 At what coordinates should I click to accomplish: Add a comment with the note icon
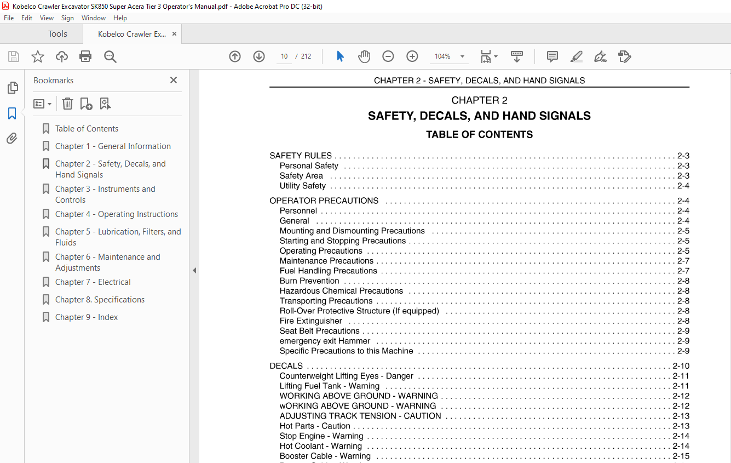pyautogui.click(x=552, y=56)
